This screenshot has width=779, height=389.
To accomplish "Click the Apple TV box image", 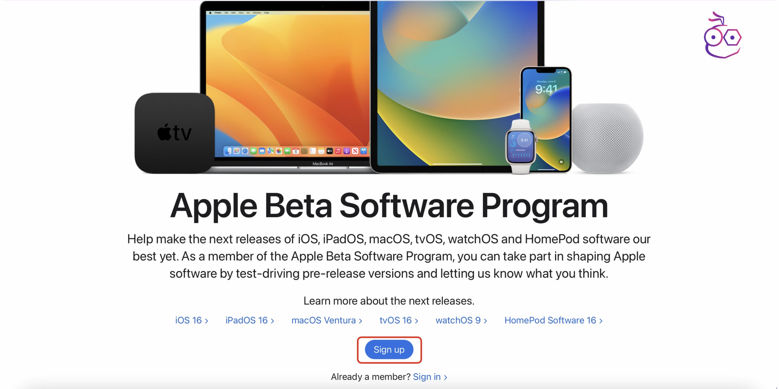I will 175,133.
